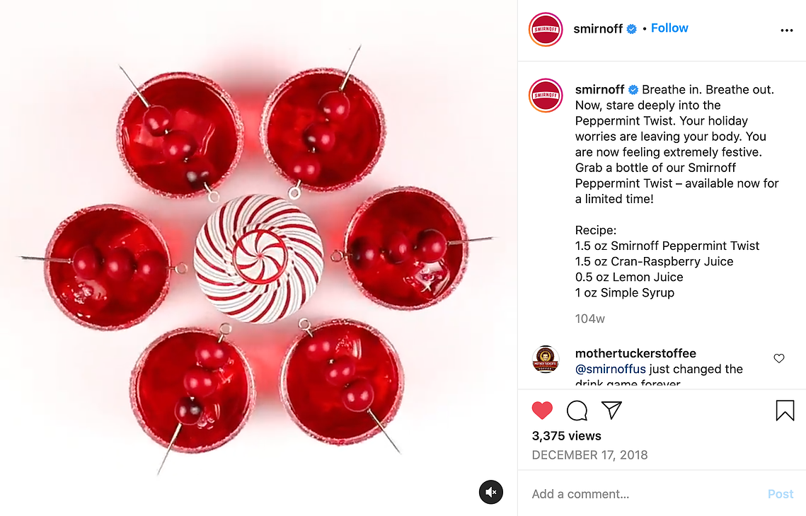The image size is (806, 516).
Task: Share post via paper plane icon
Action: [611, 410]
